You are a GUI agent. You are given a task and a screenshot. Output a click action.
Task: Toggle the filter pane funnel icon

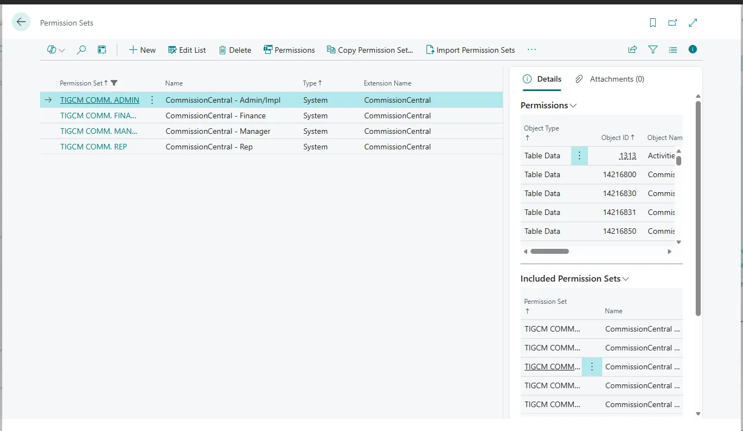click(x=653, y=49)
